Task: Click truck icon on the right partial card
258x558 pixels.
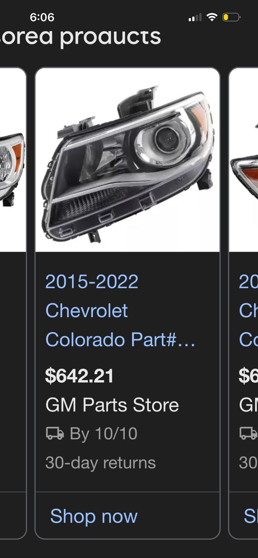Action: pos(249,433)
